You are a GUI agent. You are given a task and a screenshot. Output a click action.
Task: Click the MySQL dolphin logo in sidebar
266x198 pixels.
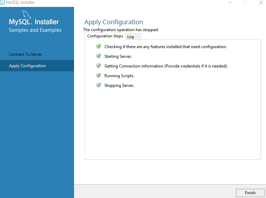click(27, 15)
